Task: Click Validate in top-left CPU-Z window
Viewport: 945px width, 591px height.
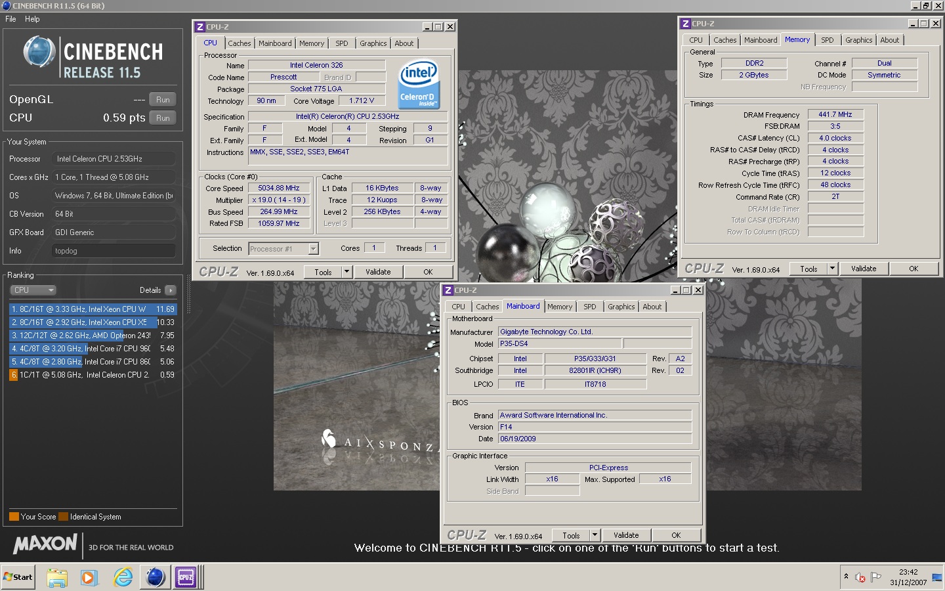Action: [378, 272]
